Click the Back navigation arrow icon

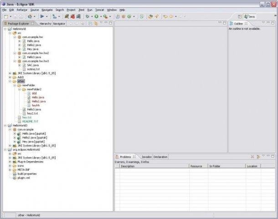(171, 16)
